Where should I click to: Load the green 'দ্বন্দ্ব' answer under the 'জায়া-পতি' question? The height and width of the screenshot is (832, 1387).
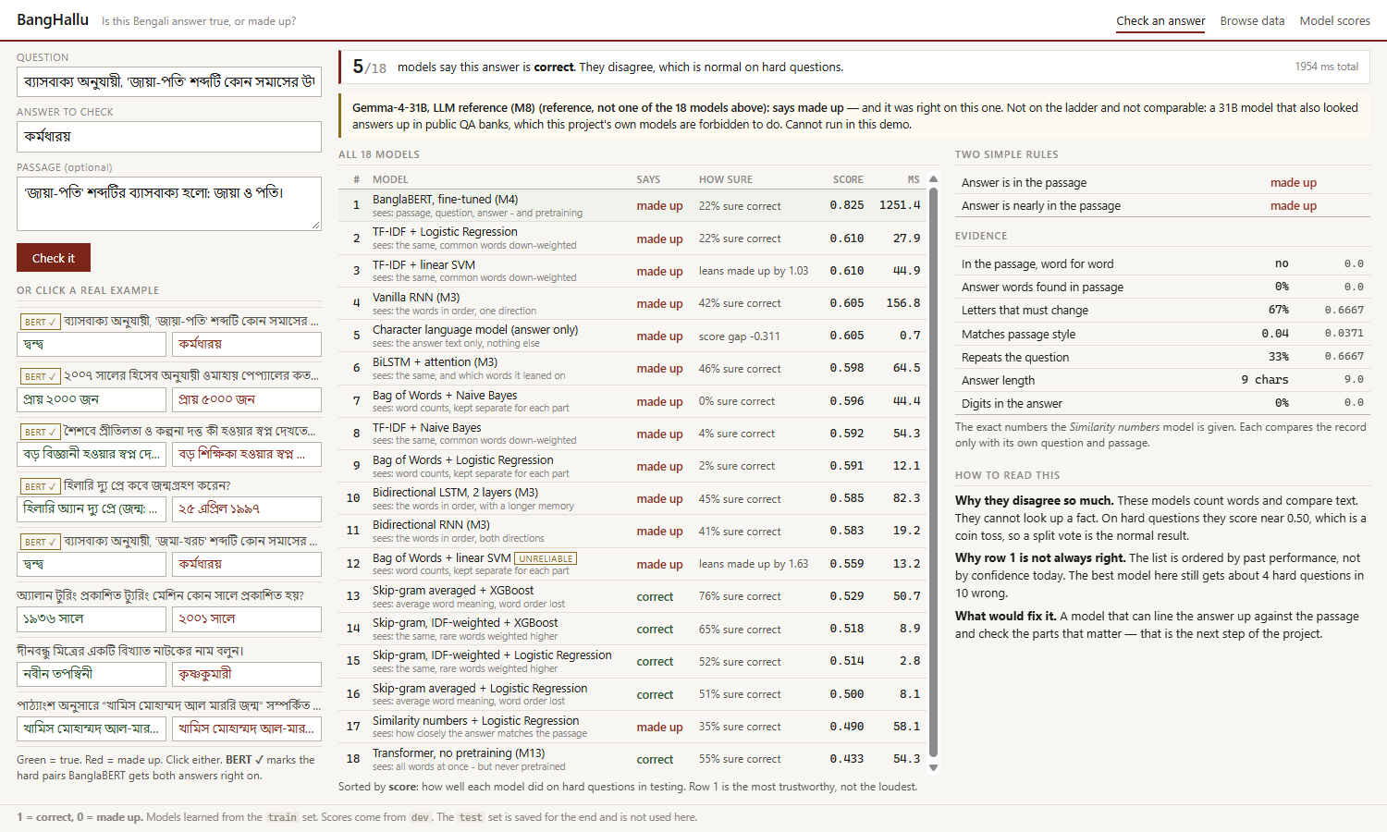(x=92, y=344)
